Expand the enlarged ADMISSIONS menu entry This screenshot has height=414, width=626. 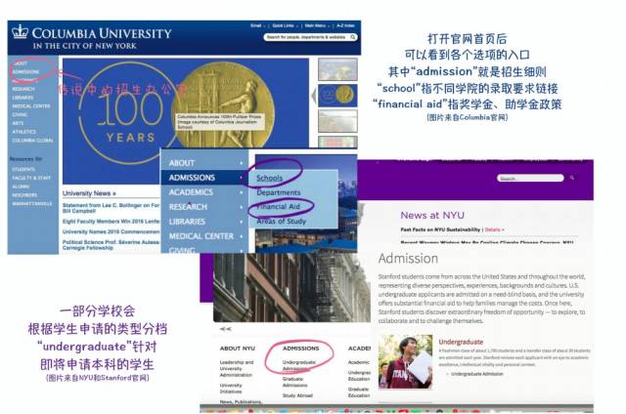pos(204,178)
